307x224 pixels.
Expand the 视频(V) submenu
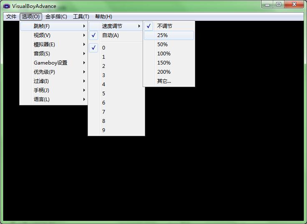tap(54, 35)
